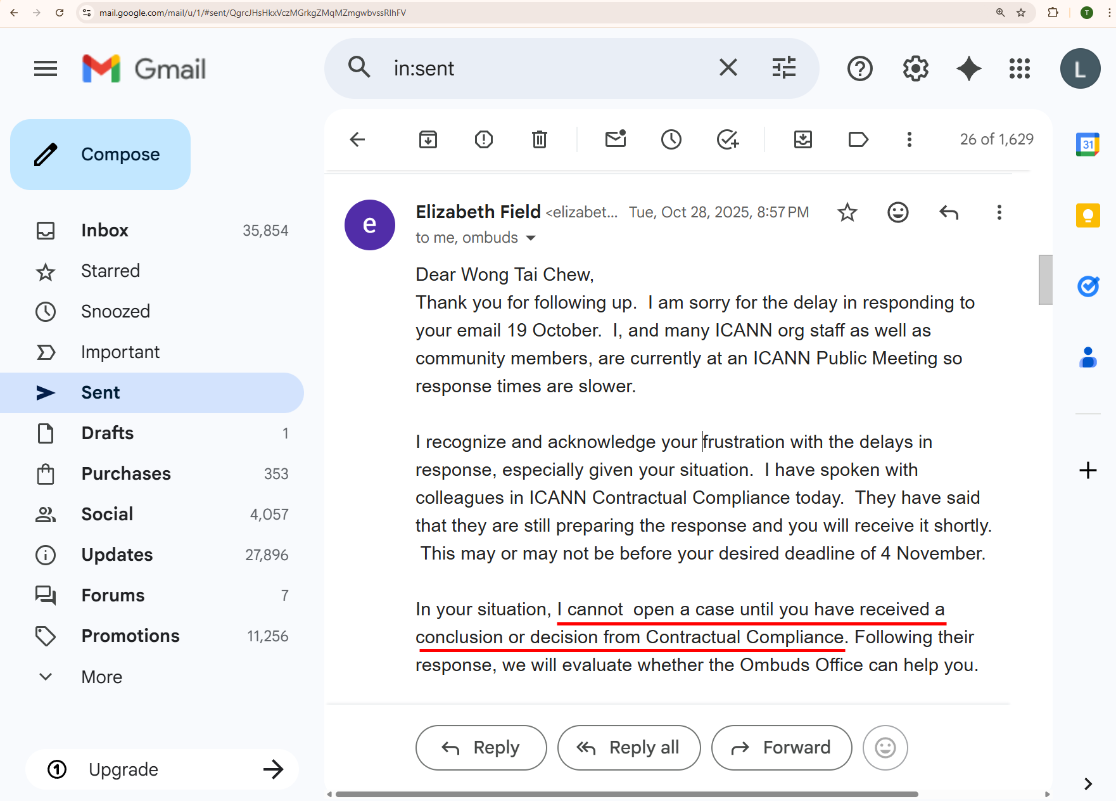Open the Labels icon in toolbar
This screenshot has width=1116, height=801.
858,139
